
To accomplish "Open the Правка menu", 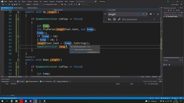I will (x=11, y=1).
